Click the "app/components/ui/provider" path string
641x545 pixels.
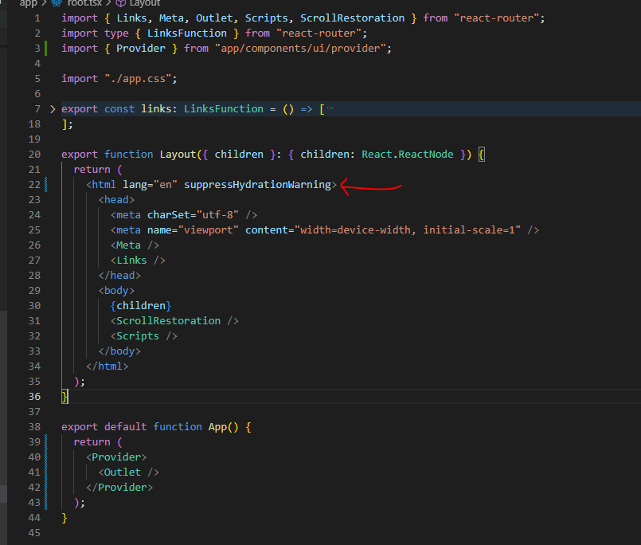pos(300,49)
